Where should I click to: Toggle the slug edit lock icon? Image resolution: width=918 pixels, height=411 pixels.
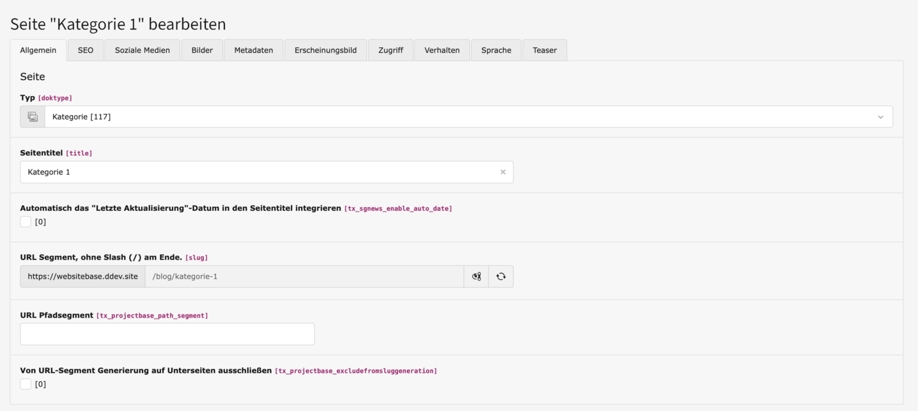point(476,277)
